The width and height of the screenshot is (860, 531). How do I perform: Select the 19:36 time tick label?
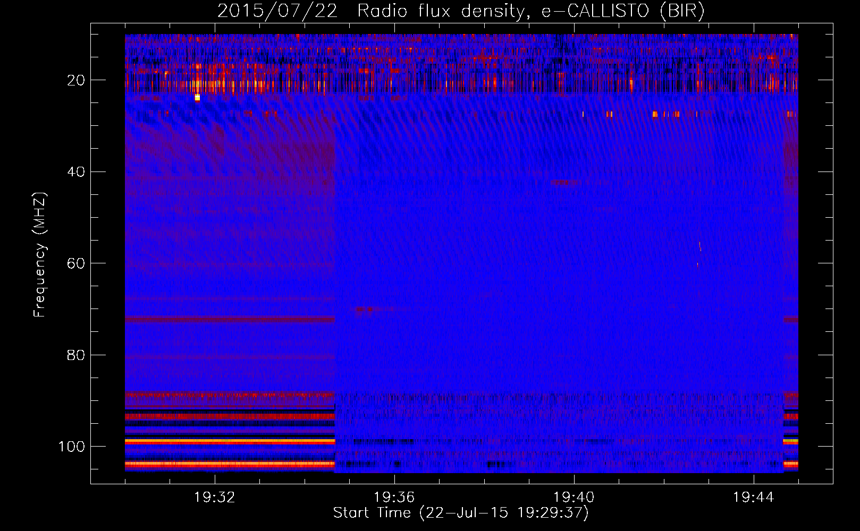394,498
